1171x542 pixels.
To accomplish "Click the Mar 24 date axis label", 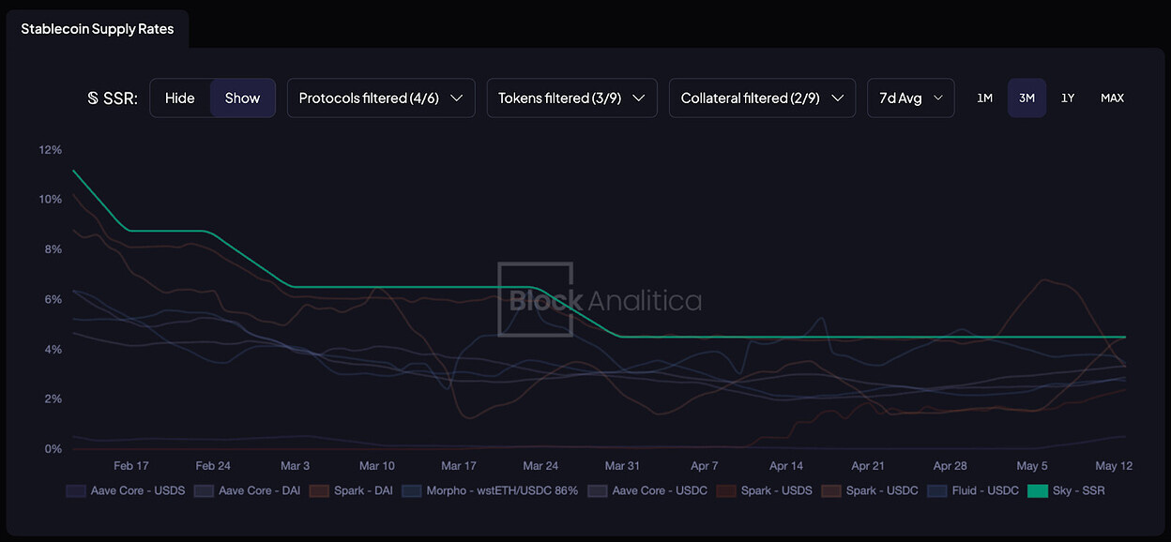I will click(x=540, y=466).
